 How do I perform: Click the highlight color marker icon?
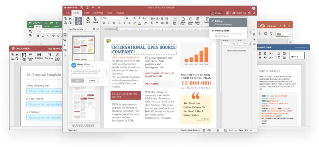point(134,23)
